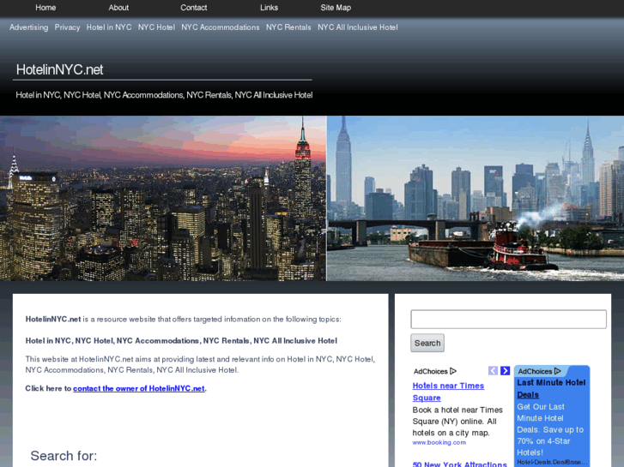This screenshot has width=624, height=467.
Task: Click the HotelinNYC.net site title
Action: 60,70
